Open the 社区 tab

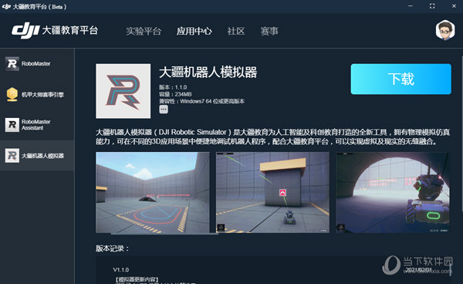click(236, 31)
